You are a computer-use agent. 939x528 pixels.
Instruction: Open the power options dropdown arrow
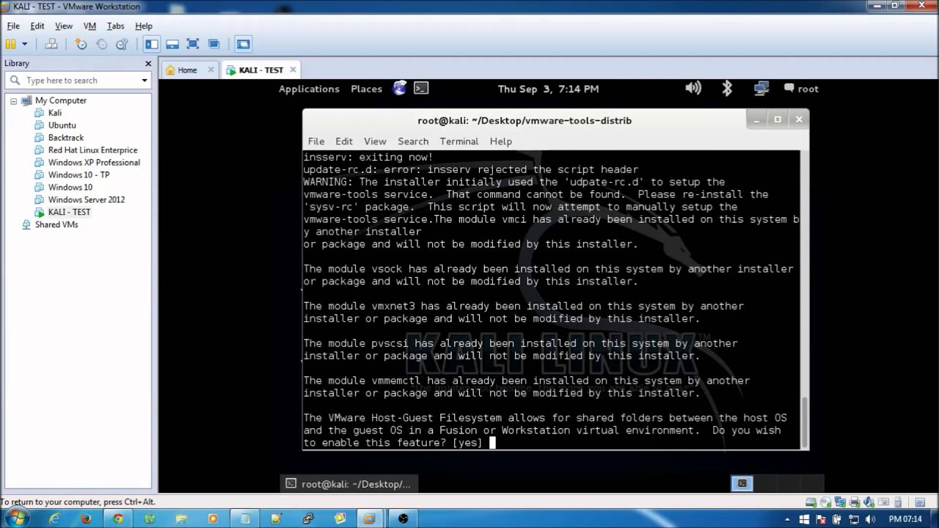click(24, 44)
